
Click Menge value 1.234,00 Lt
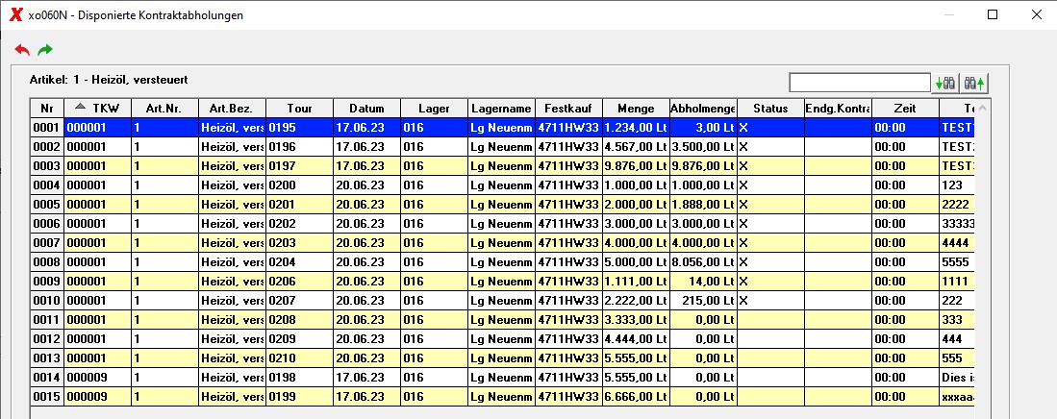[x=636, y=127]
